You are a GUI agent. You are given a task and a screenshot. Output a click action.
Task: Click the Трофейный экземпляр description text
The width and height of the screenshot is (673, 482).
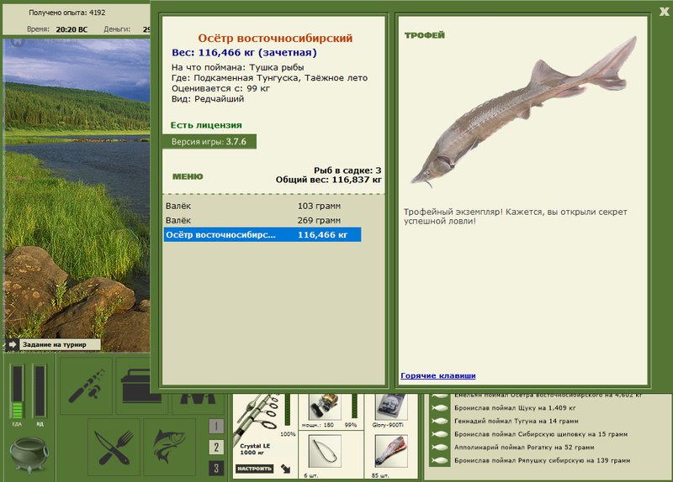coord(516,217)
